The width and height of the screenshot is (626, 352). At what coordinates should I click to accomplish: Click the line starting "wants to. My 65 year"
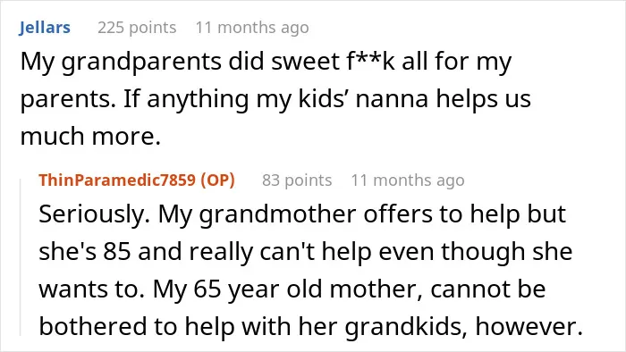tap(292, 289)
